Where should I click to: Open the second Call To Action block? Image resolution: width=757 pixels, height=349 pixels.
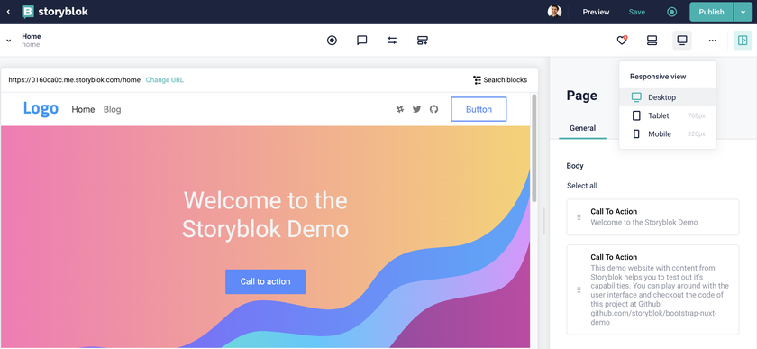click(x=652, y=289)
